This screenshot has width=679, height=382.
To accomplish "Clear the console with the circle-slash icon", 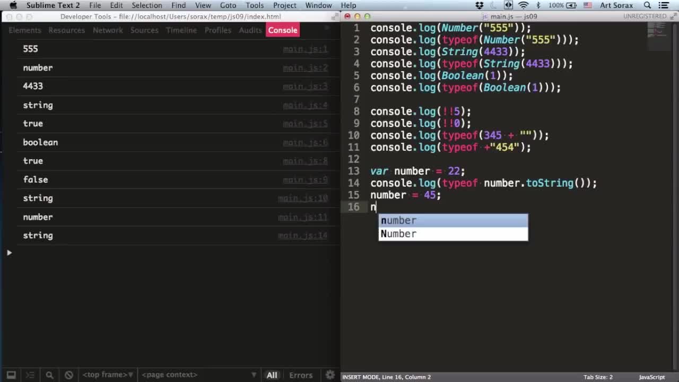I will [x=69, y=375].
